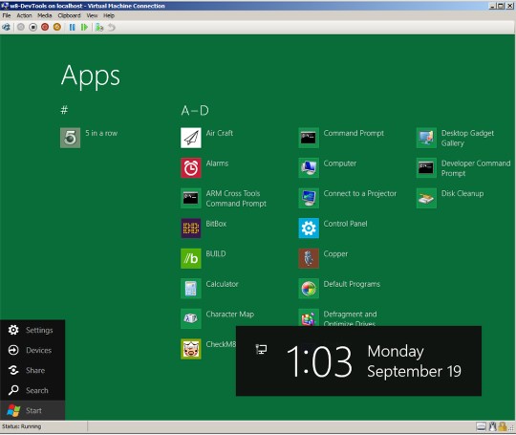516x435 pixels.
Task: Launch the CheckM8 app icon
Action: (191, 349)
